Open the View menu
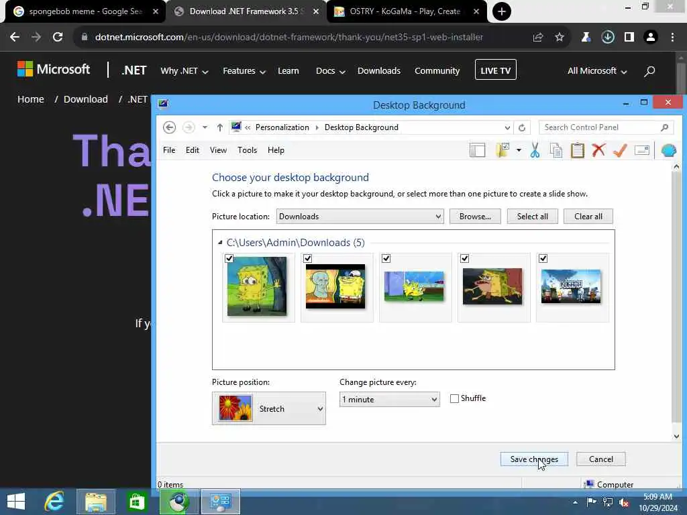 218,150
